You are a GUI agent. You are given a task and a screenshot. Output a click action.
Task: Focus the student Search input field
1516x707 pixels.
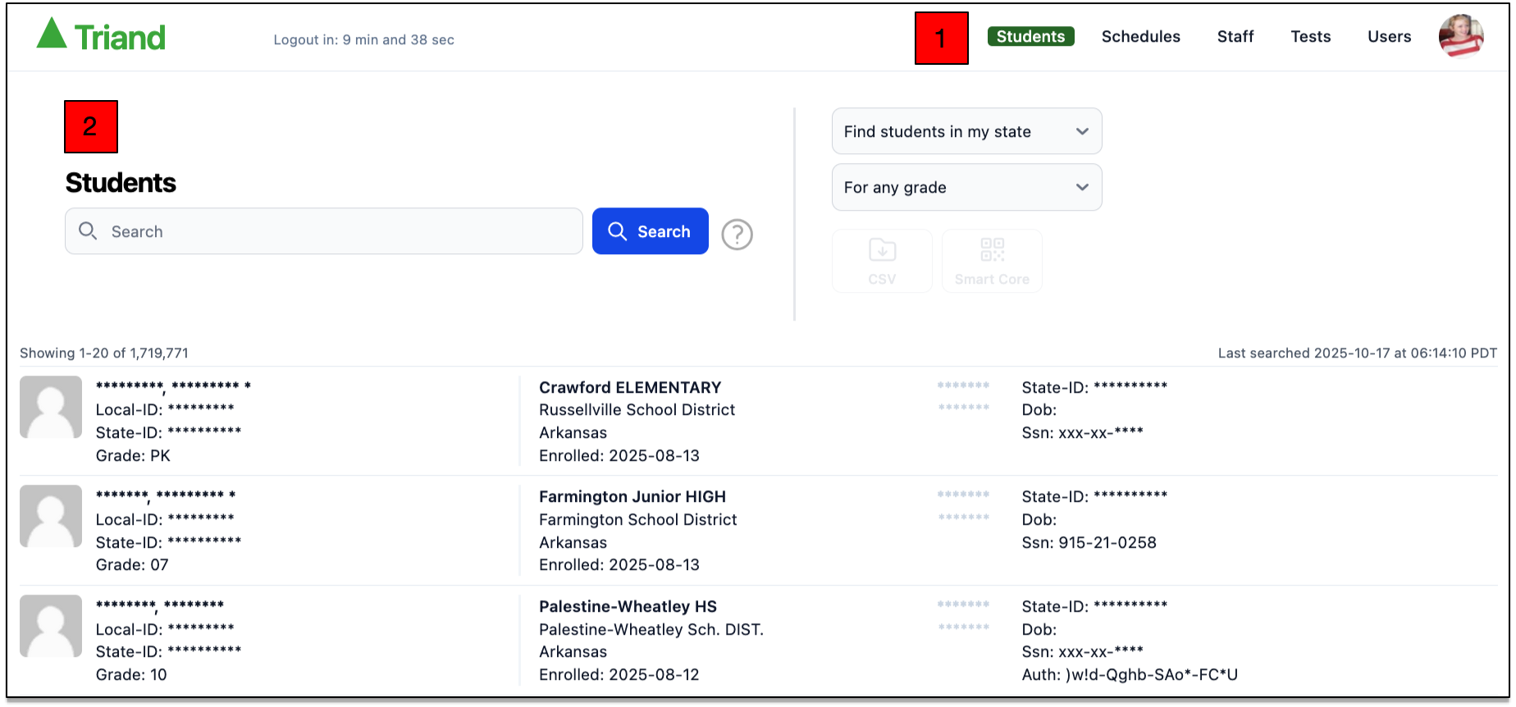323,231
